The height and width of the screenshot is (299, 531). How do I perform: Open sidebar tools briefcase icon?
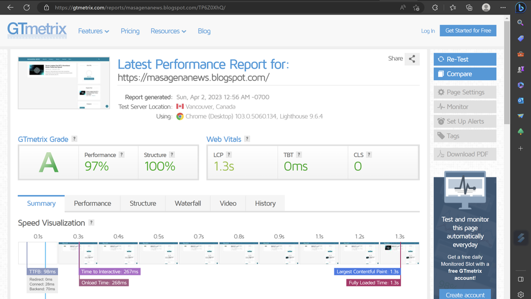[x=521, y=54]
